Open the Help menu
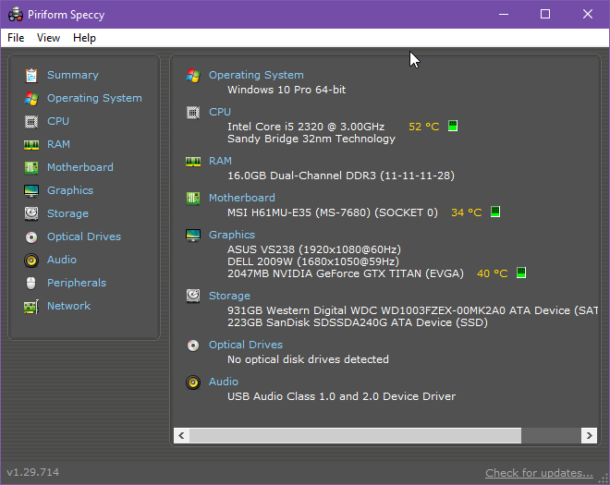610x485 pixels. coord(84,38)
